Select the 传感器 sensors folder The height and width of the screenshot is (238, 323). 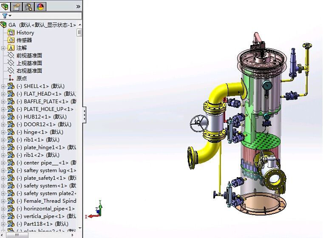coord(24,40)
